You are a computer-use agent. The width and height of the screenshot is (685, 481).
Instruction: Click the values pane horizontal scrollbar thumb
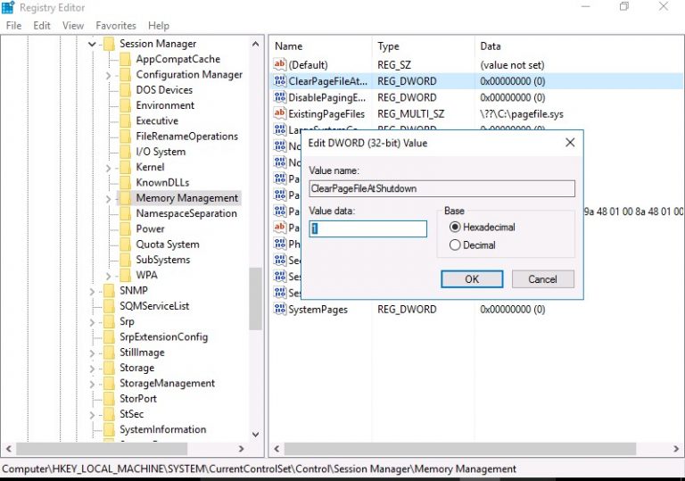pos(460,449)
